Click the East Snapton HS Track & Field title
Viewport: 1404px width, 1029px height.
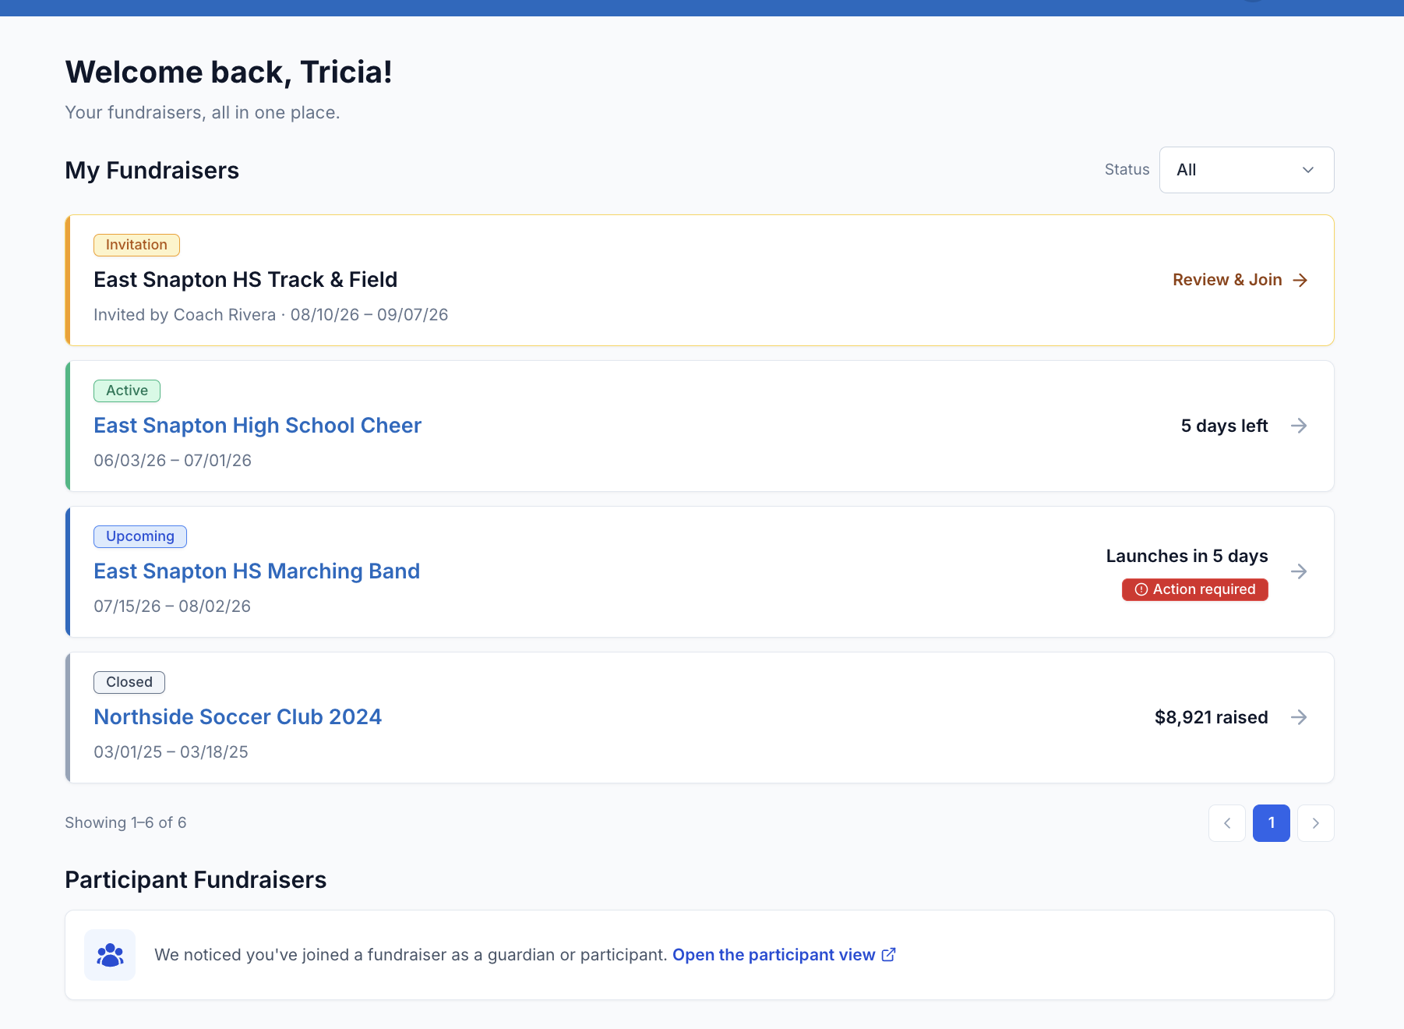pyautogui.click(x=245, y=280)
